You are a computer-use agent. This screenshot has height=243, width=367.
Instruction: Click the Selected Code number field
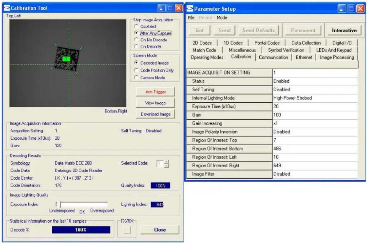(160, 163)
